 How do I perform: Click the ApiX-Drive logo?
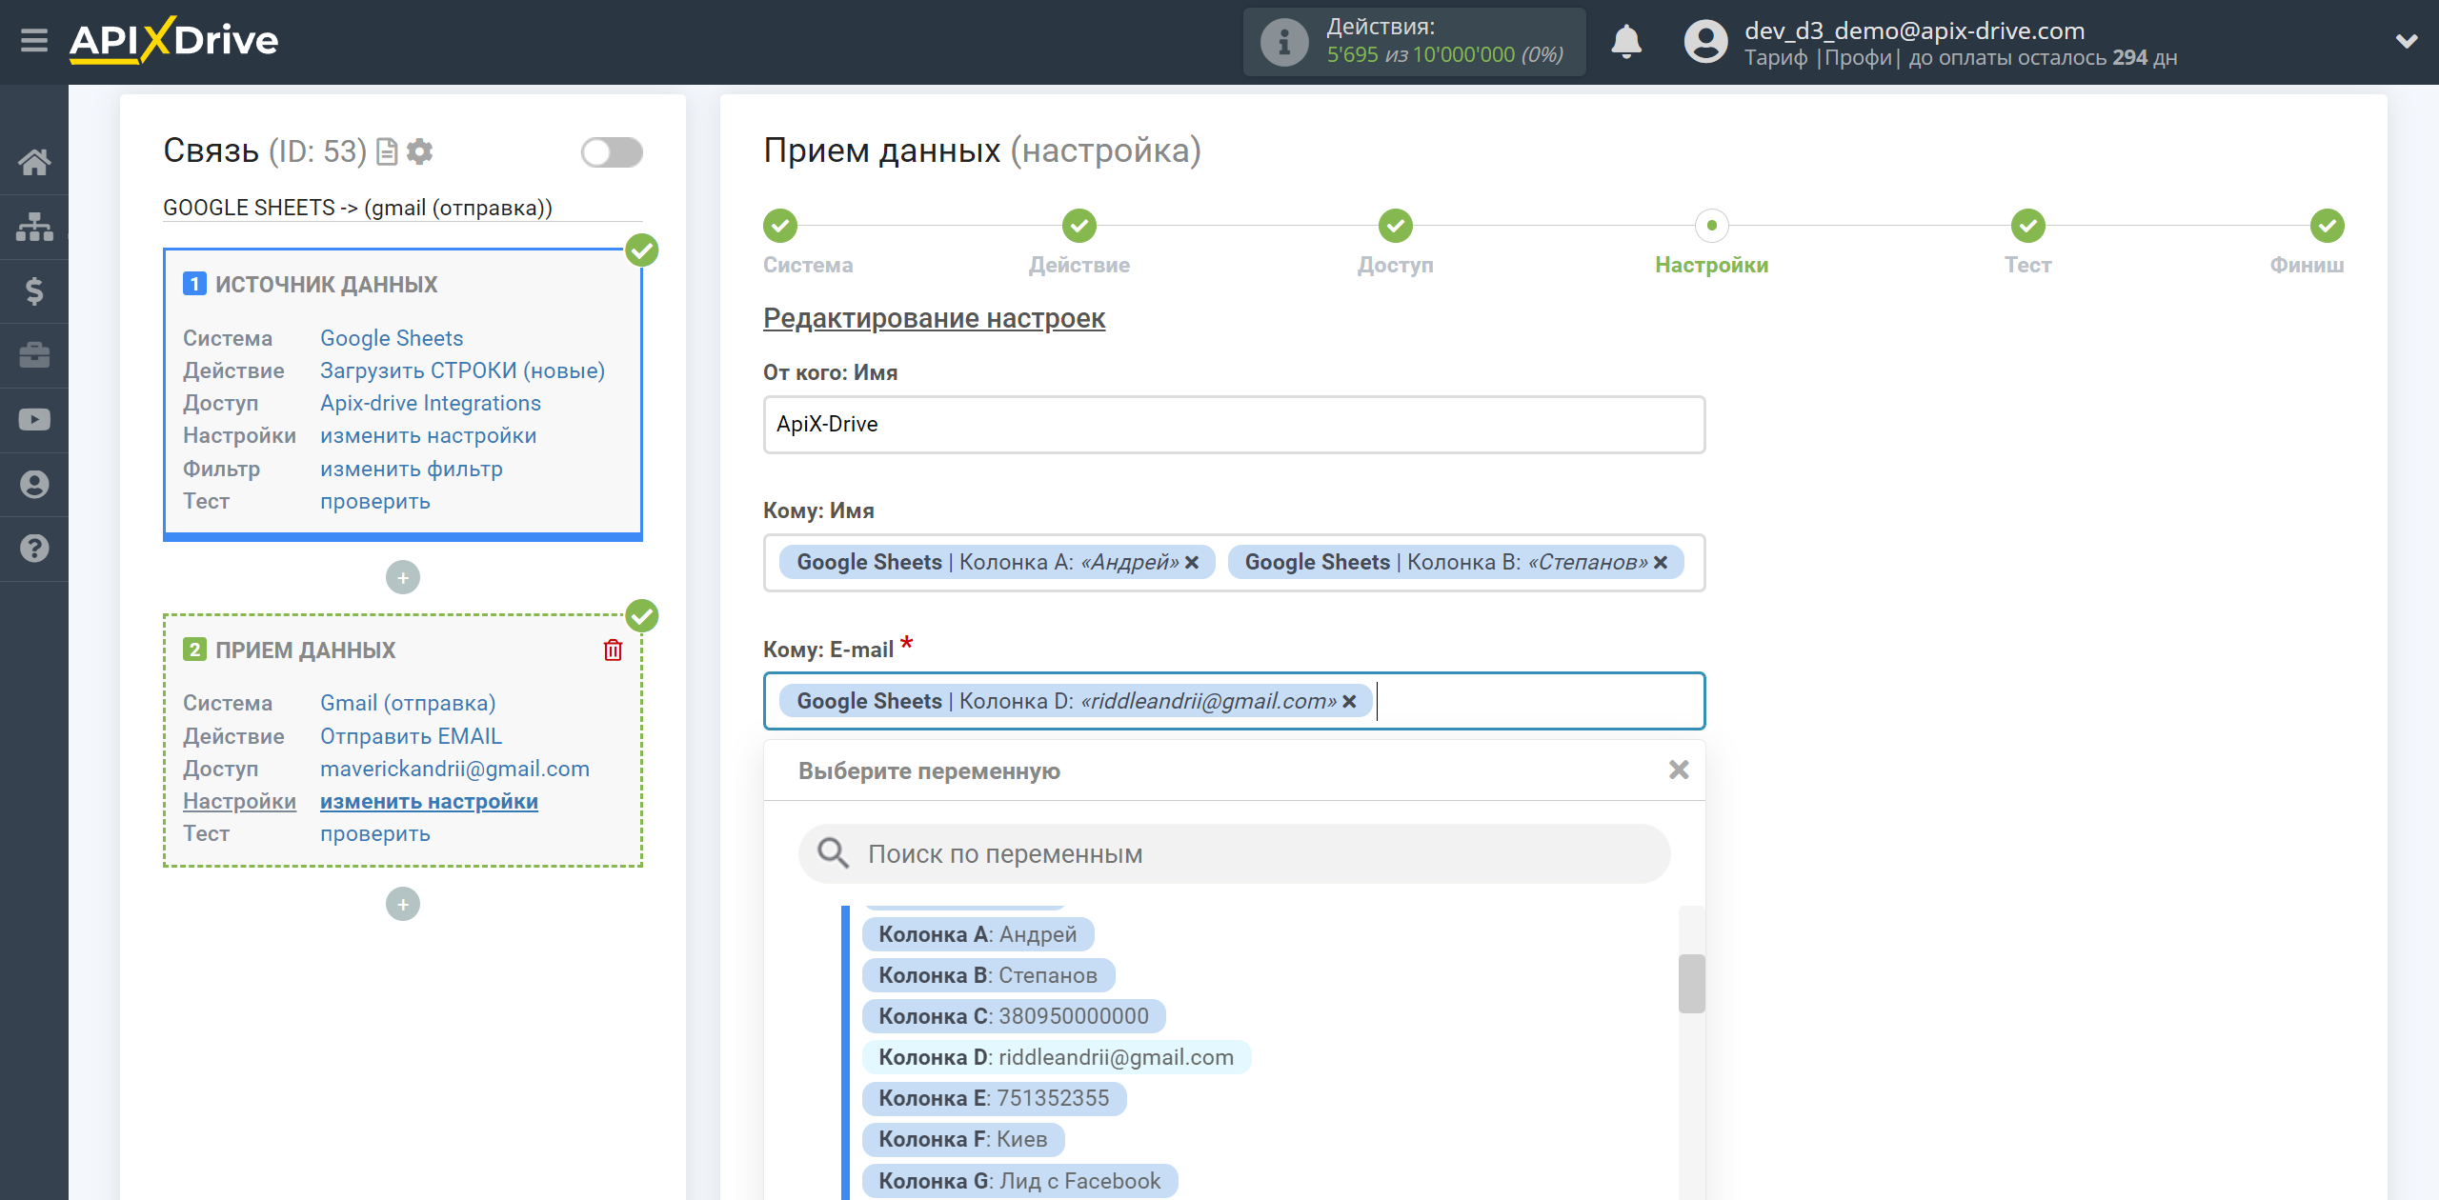tap(173, 41)
